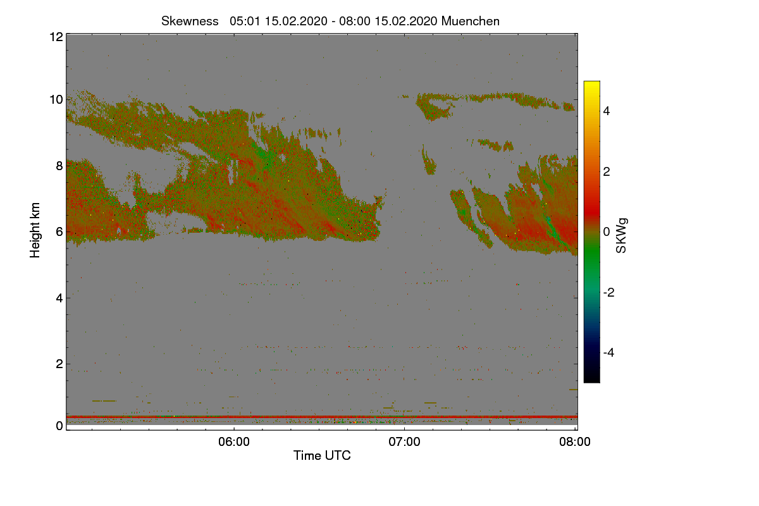Click the height axis label 8
759x506 pixels.
click(59, 166)
